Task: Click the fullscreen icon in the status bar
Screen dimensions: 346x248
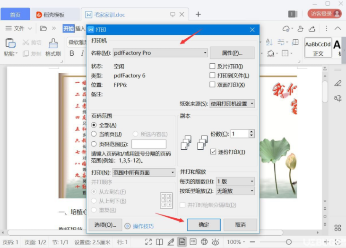Action: click(x=148, y=242)
